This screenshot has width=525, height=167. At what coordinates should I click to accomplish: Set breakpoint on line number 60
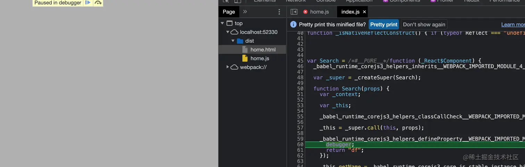pyautogui.click(x=300, y=144)
